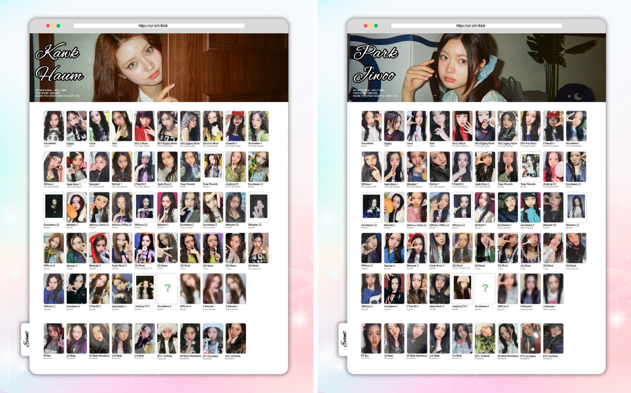The height and width of the screenshot is (393, 631).
Task: Pick the Gem photocard in Kawk Haum window
Action: click(122, 126)
